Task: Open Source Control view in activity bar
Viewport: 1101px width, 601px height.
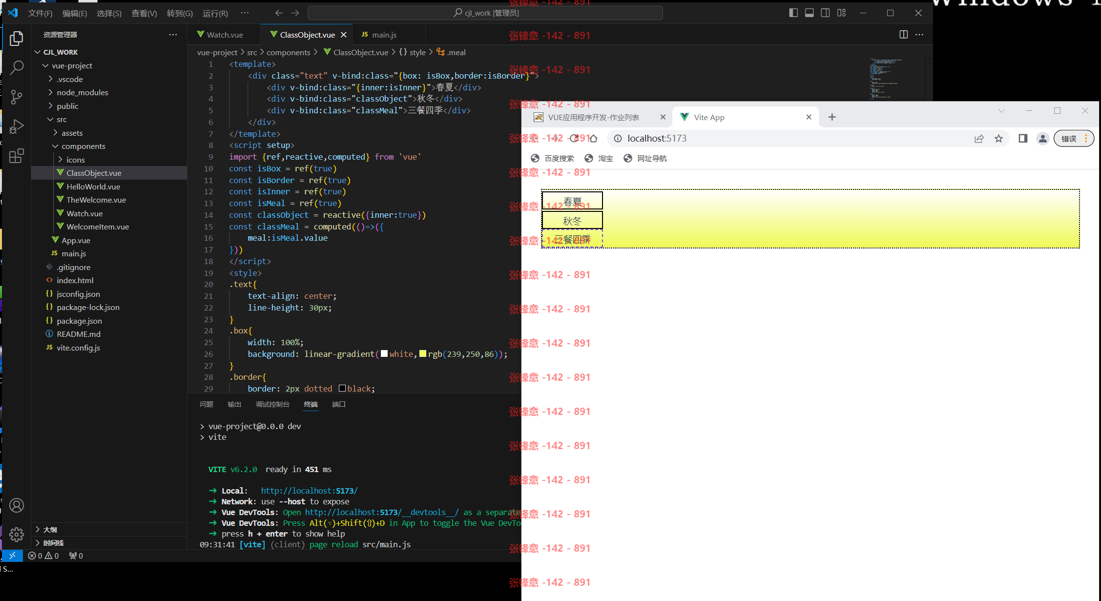Action: (x=17, y=97)
